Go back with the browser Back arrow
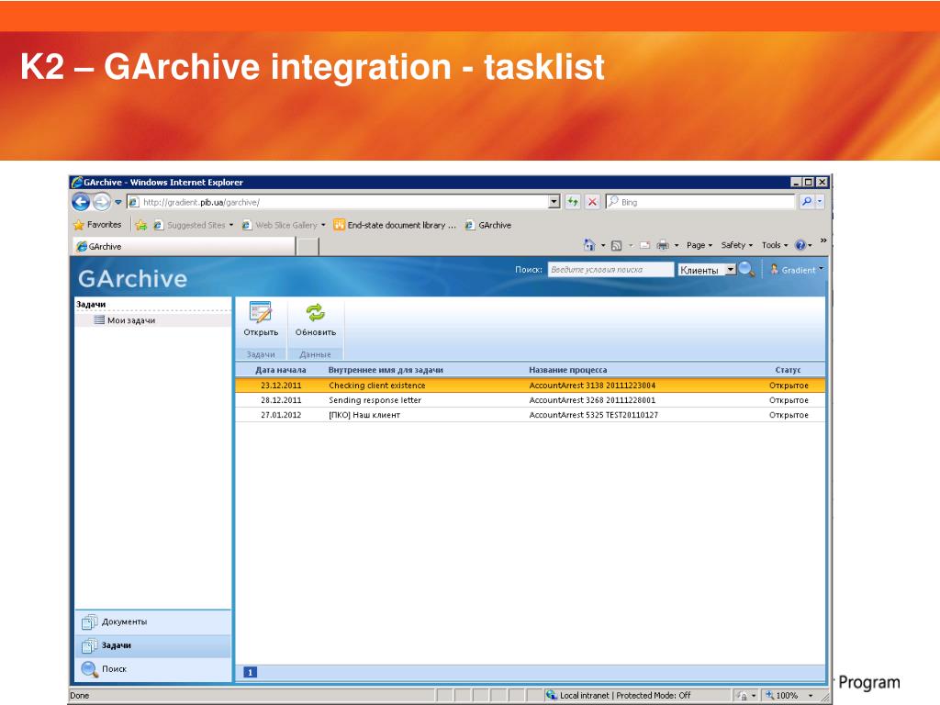Image resolution: width=940 pixels, height=705 pixels. pyautogui.click(x=81, y=202)
